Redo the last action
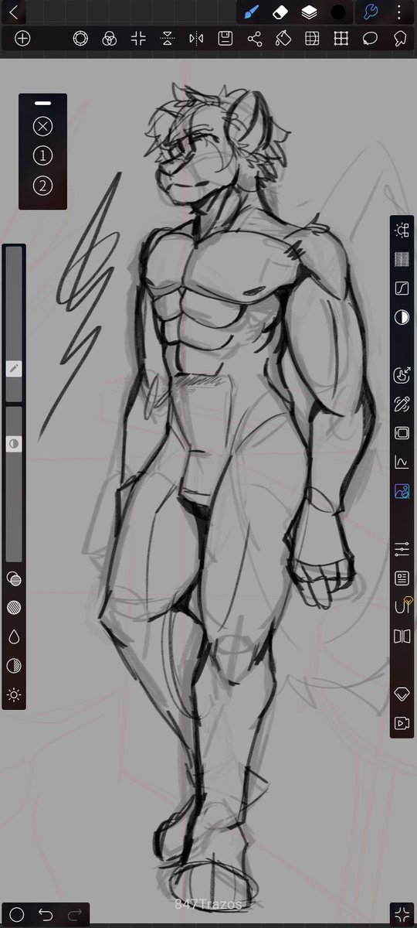Viewport: 417px width, 928px height. (x=74, y=915)
